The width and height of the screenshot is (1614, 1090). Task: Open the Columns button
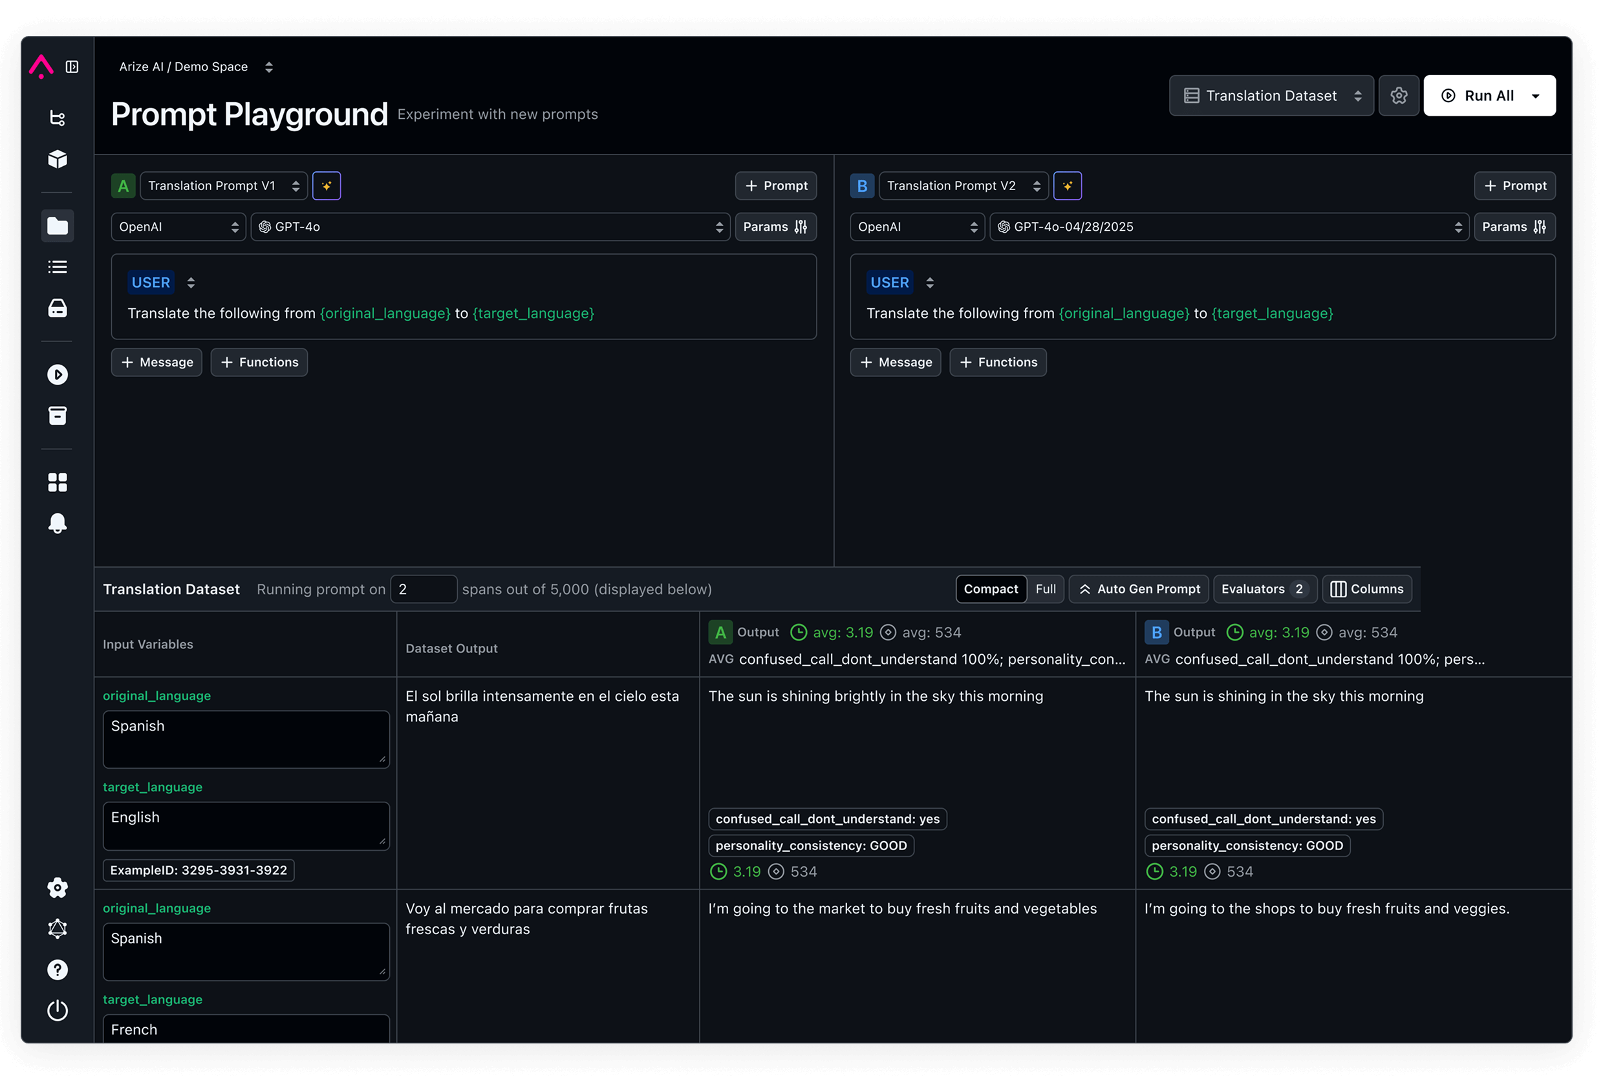pyautogui.click(x=1367, y=590)
